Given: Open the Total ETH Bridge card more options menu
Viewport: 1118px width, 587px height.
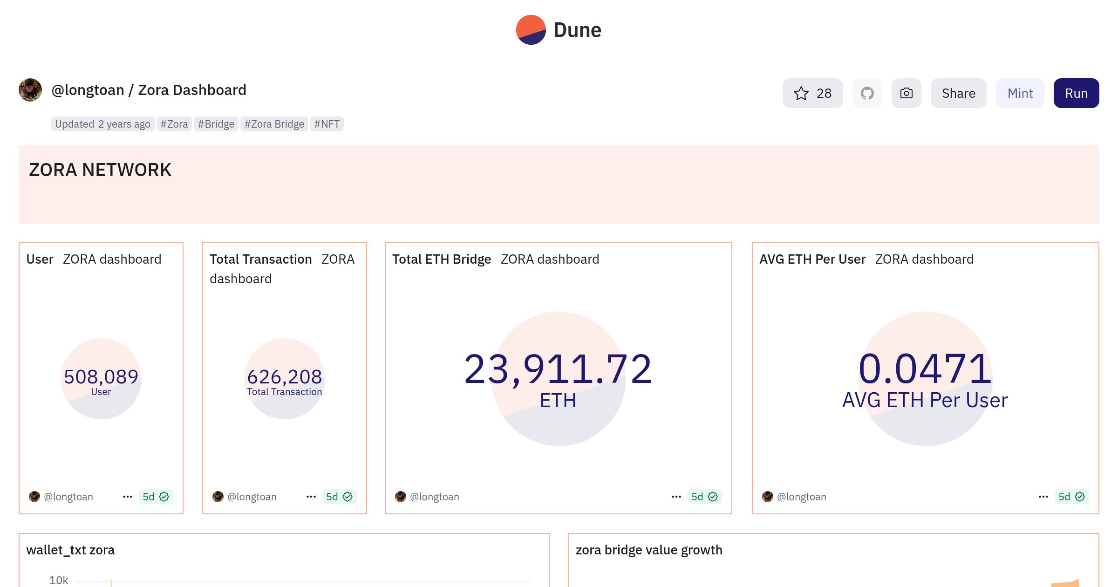Looking at the screenshot, I should coord(676,497).
